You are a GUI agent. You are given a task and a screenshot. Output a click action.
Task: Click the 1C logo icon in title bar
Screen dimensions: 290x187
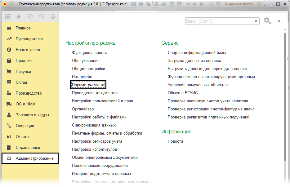point(4,4)
